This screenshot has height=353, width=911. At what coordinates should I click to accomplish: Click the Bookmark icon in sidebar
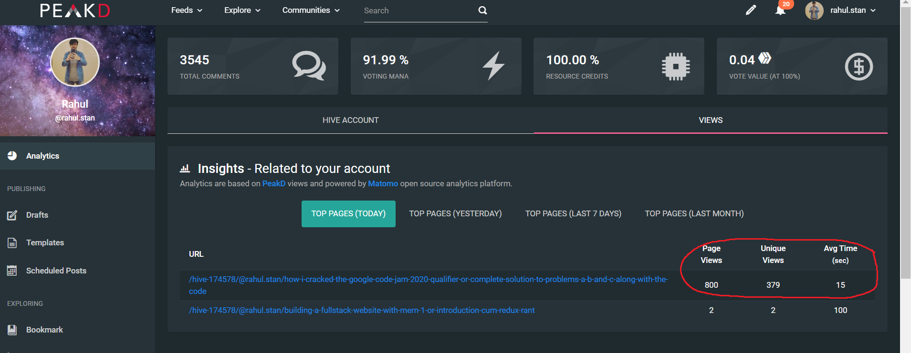pyautogui.click(x=12, y=330)
